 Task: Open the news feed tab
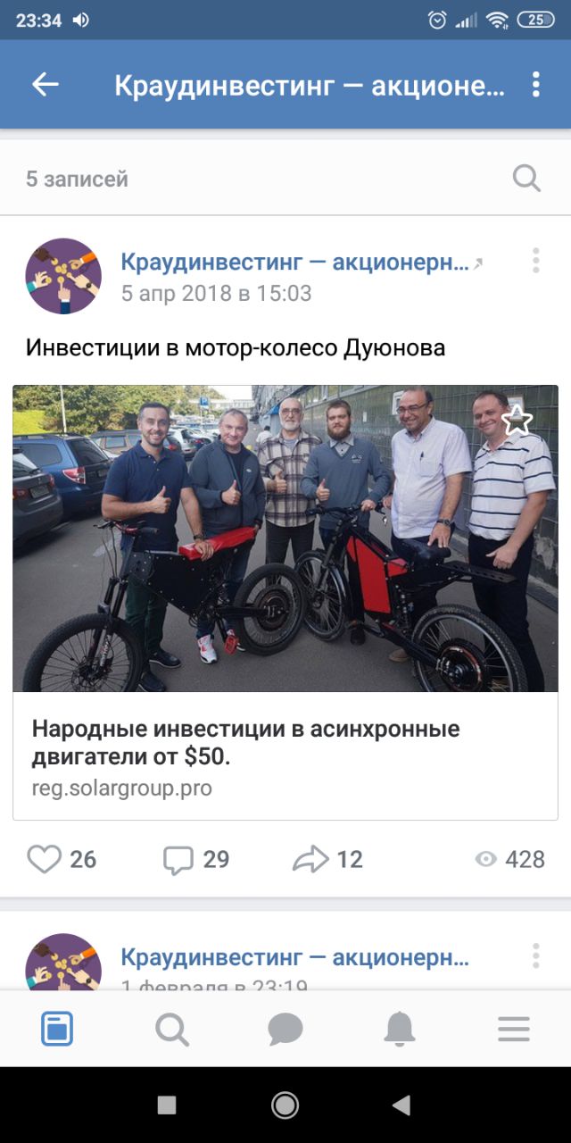coord(57,1030)
